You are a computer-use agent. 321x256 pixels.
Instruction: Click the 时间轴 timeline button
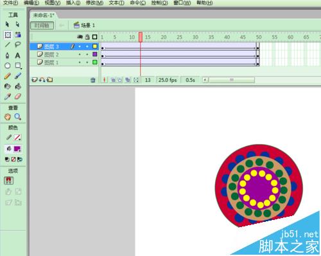[x=42, y=26]
